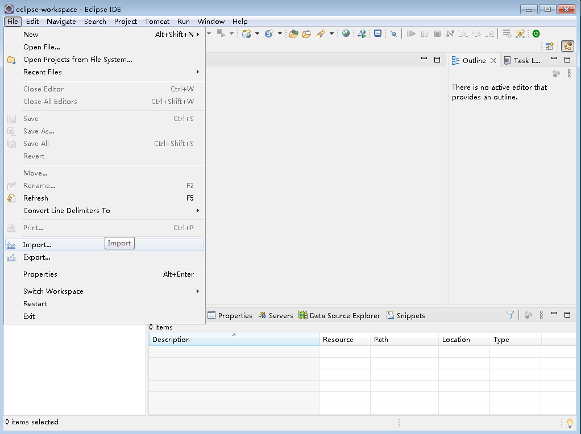581x434 pixels.
Task: Open dropdown arrow next to blue S icon
Action: pos(280,34)
